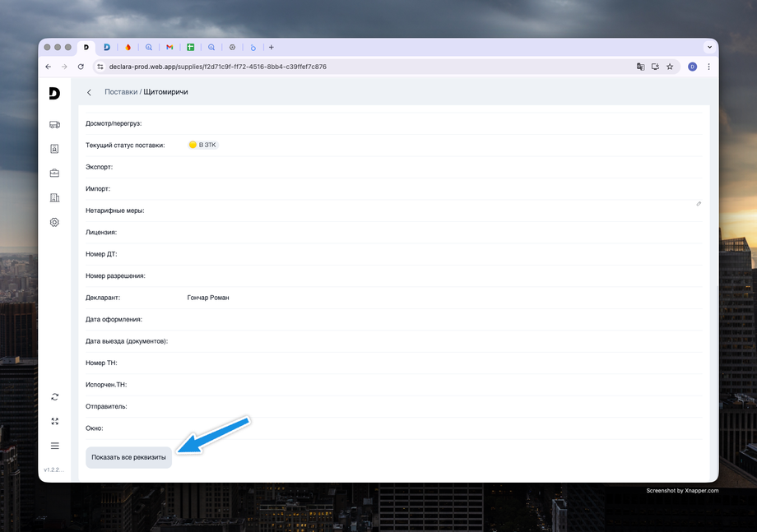Click the Окно field label
Screen dimensions: 757x532
tap(94, 428)
